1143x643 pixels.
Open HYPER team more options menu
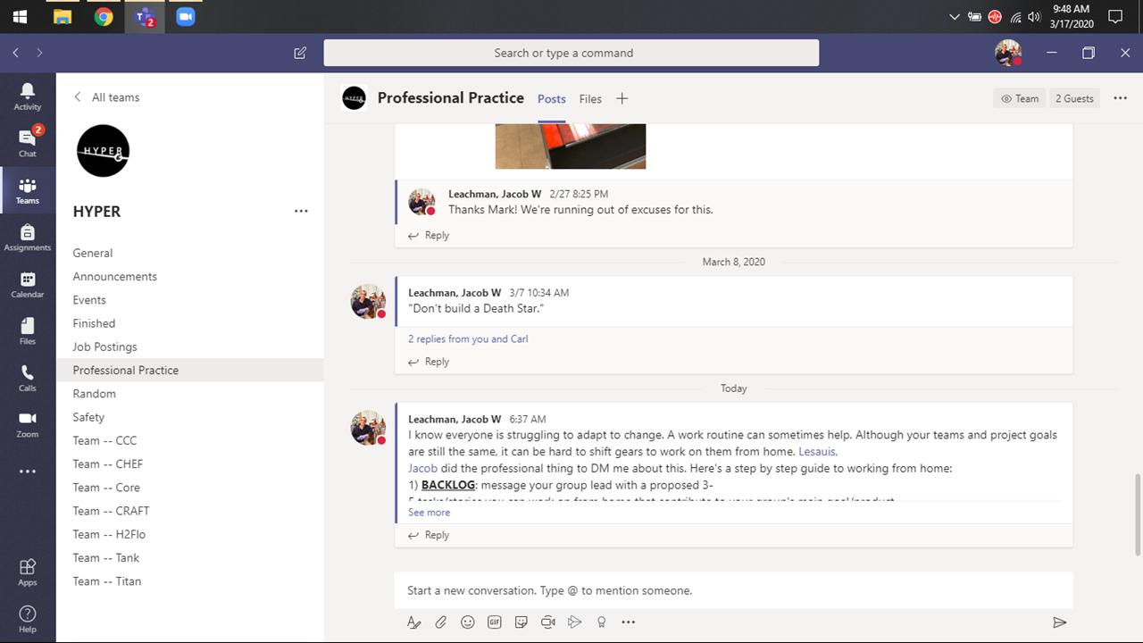(x=301, y=212)
